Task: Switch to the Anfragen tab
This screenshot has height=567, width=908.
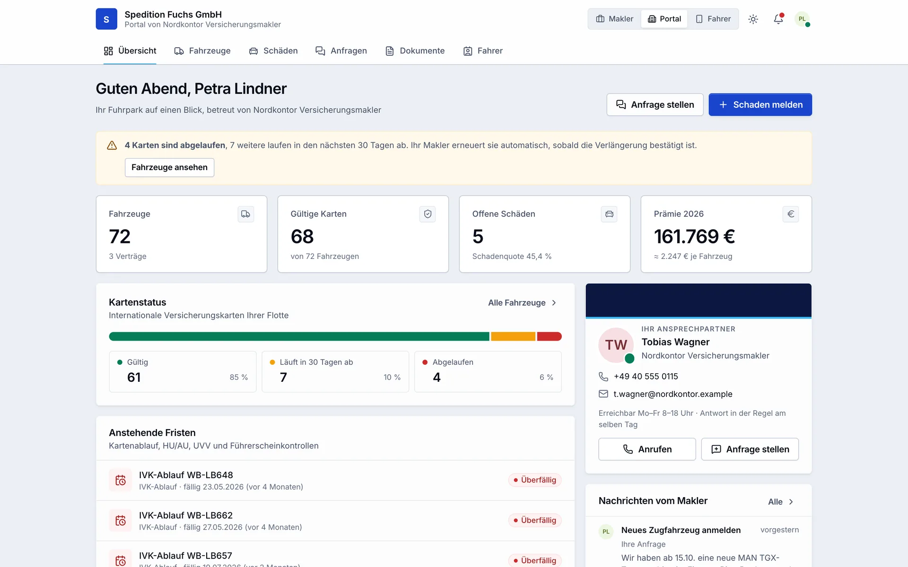Action: tap(341, 51)
